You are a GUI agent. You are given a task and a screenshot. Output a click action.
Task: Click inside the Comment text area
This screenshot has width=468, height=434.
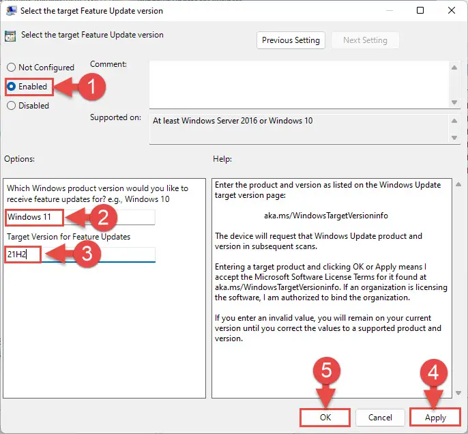click(298, 83)
